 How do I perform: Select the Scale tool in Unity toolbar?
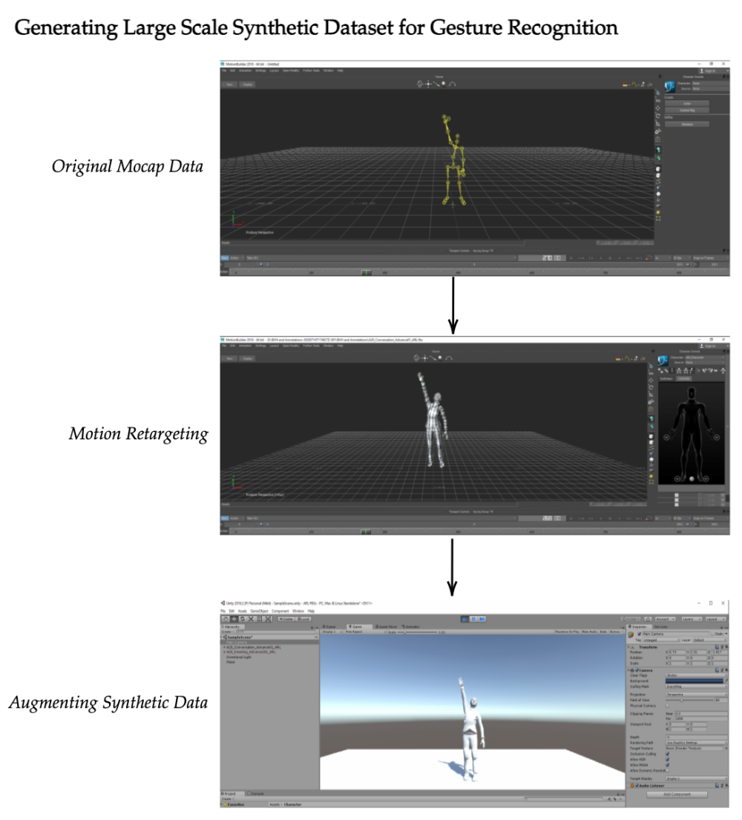tap(251, 618)
